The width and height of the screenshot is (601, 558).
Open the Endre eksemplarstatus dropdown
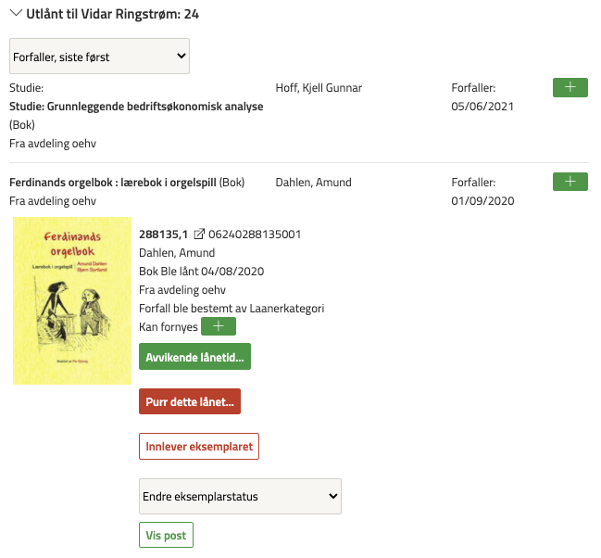(x=240, y=496)
